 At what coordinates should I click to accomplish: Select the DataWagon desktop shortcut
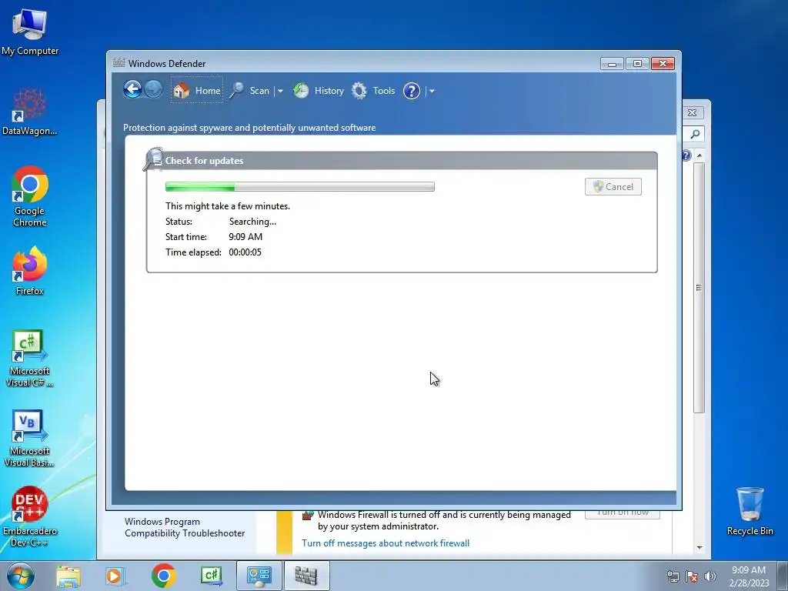click(x=30, y=112)
